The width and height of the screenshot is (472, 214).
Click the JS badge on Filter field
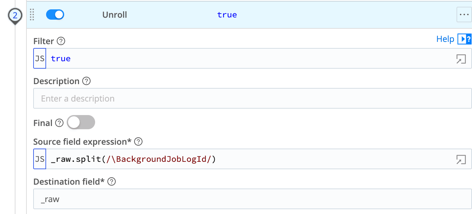(40, 59)
